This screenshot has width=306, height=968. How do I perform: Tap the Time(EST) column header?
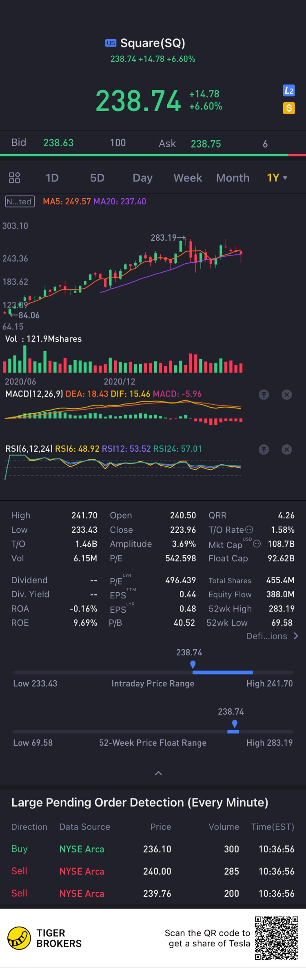click(273, 827)
